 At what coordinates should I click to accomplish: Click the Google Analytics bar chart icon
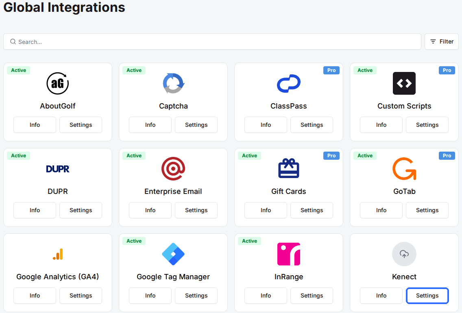click(x=58, y=254)
